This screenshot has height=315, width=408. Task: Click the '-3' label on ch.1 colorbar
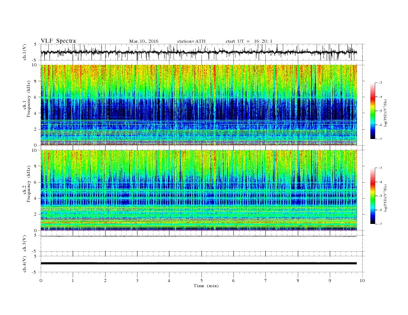(x=380, y=83)
